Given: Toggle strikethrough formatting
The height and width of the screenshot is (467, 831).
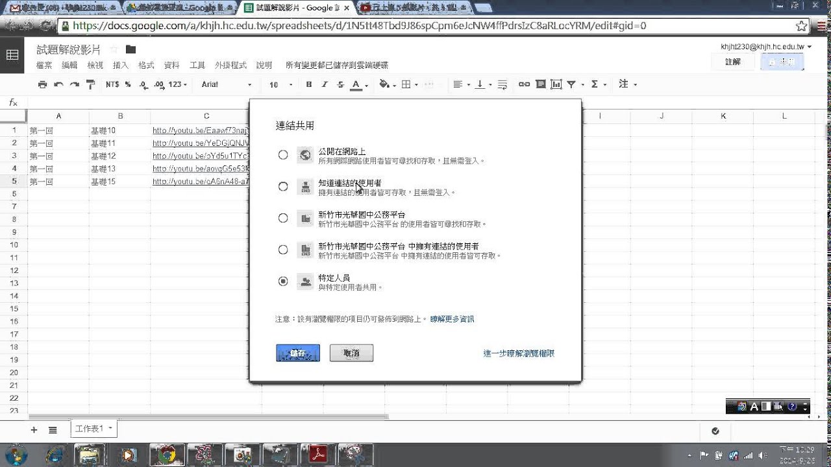Looking at the screenshot, I should pyautogui.click(x=341, y=84).
